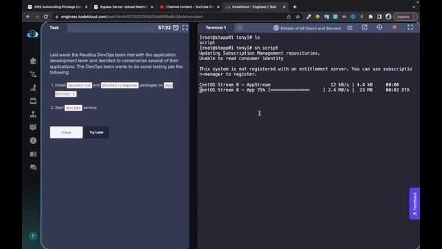442x249 pixels.
Task: Click the red stop icon in the terminal header
Action: (x=394, y=28)
